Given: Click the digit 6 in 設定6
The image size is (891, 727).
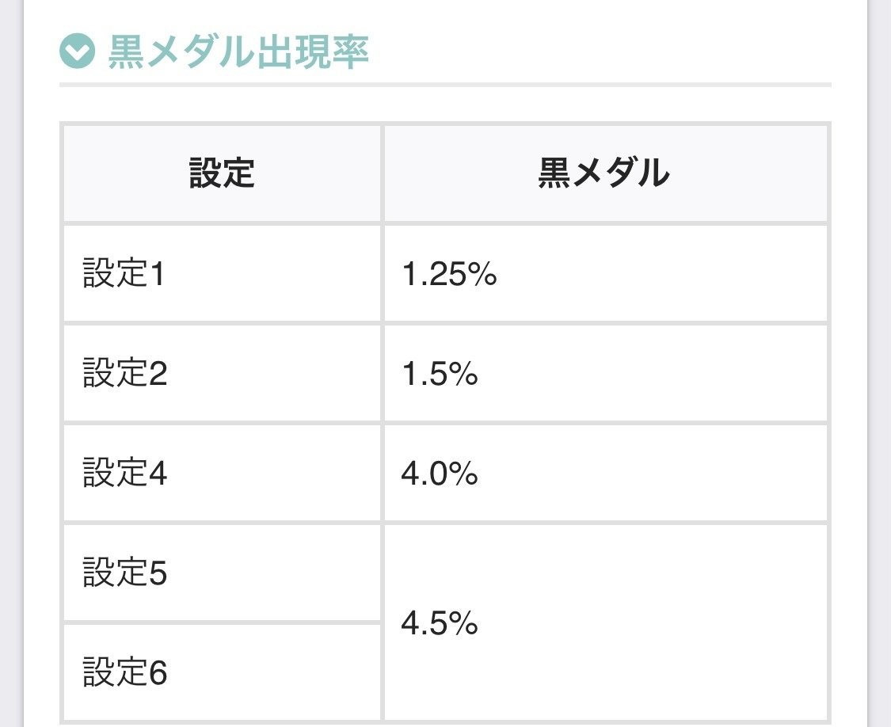Looking at the screenshot, I should pos(158,672).
